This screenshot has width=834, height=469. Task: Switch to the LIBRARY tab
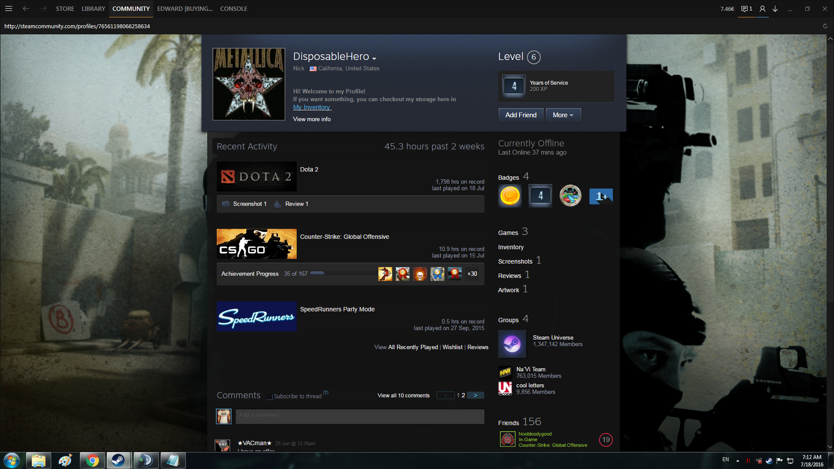[93, 9]
